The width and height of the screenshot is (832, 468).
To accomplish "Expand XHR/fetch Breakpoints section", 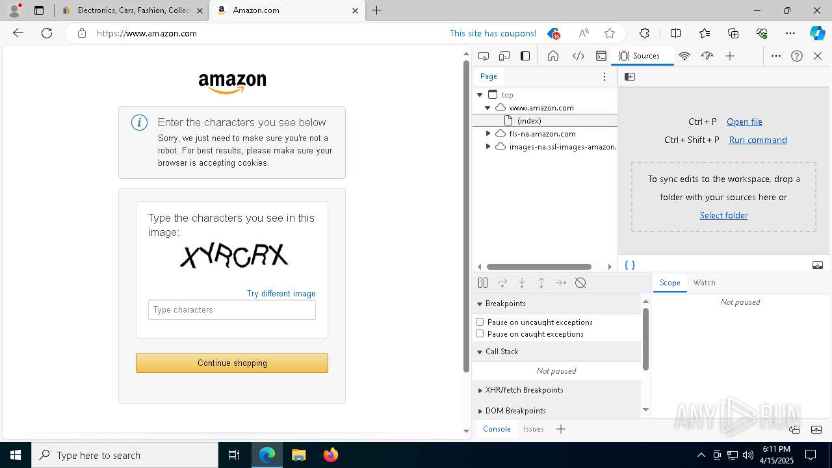I will tap(480, 390).
